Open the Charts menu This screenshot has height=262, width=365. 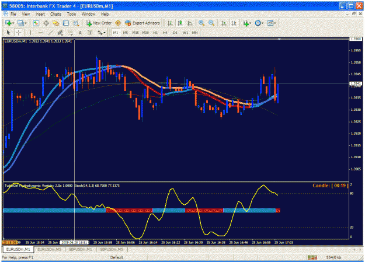[x=55, y=14]
